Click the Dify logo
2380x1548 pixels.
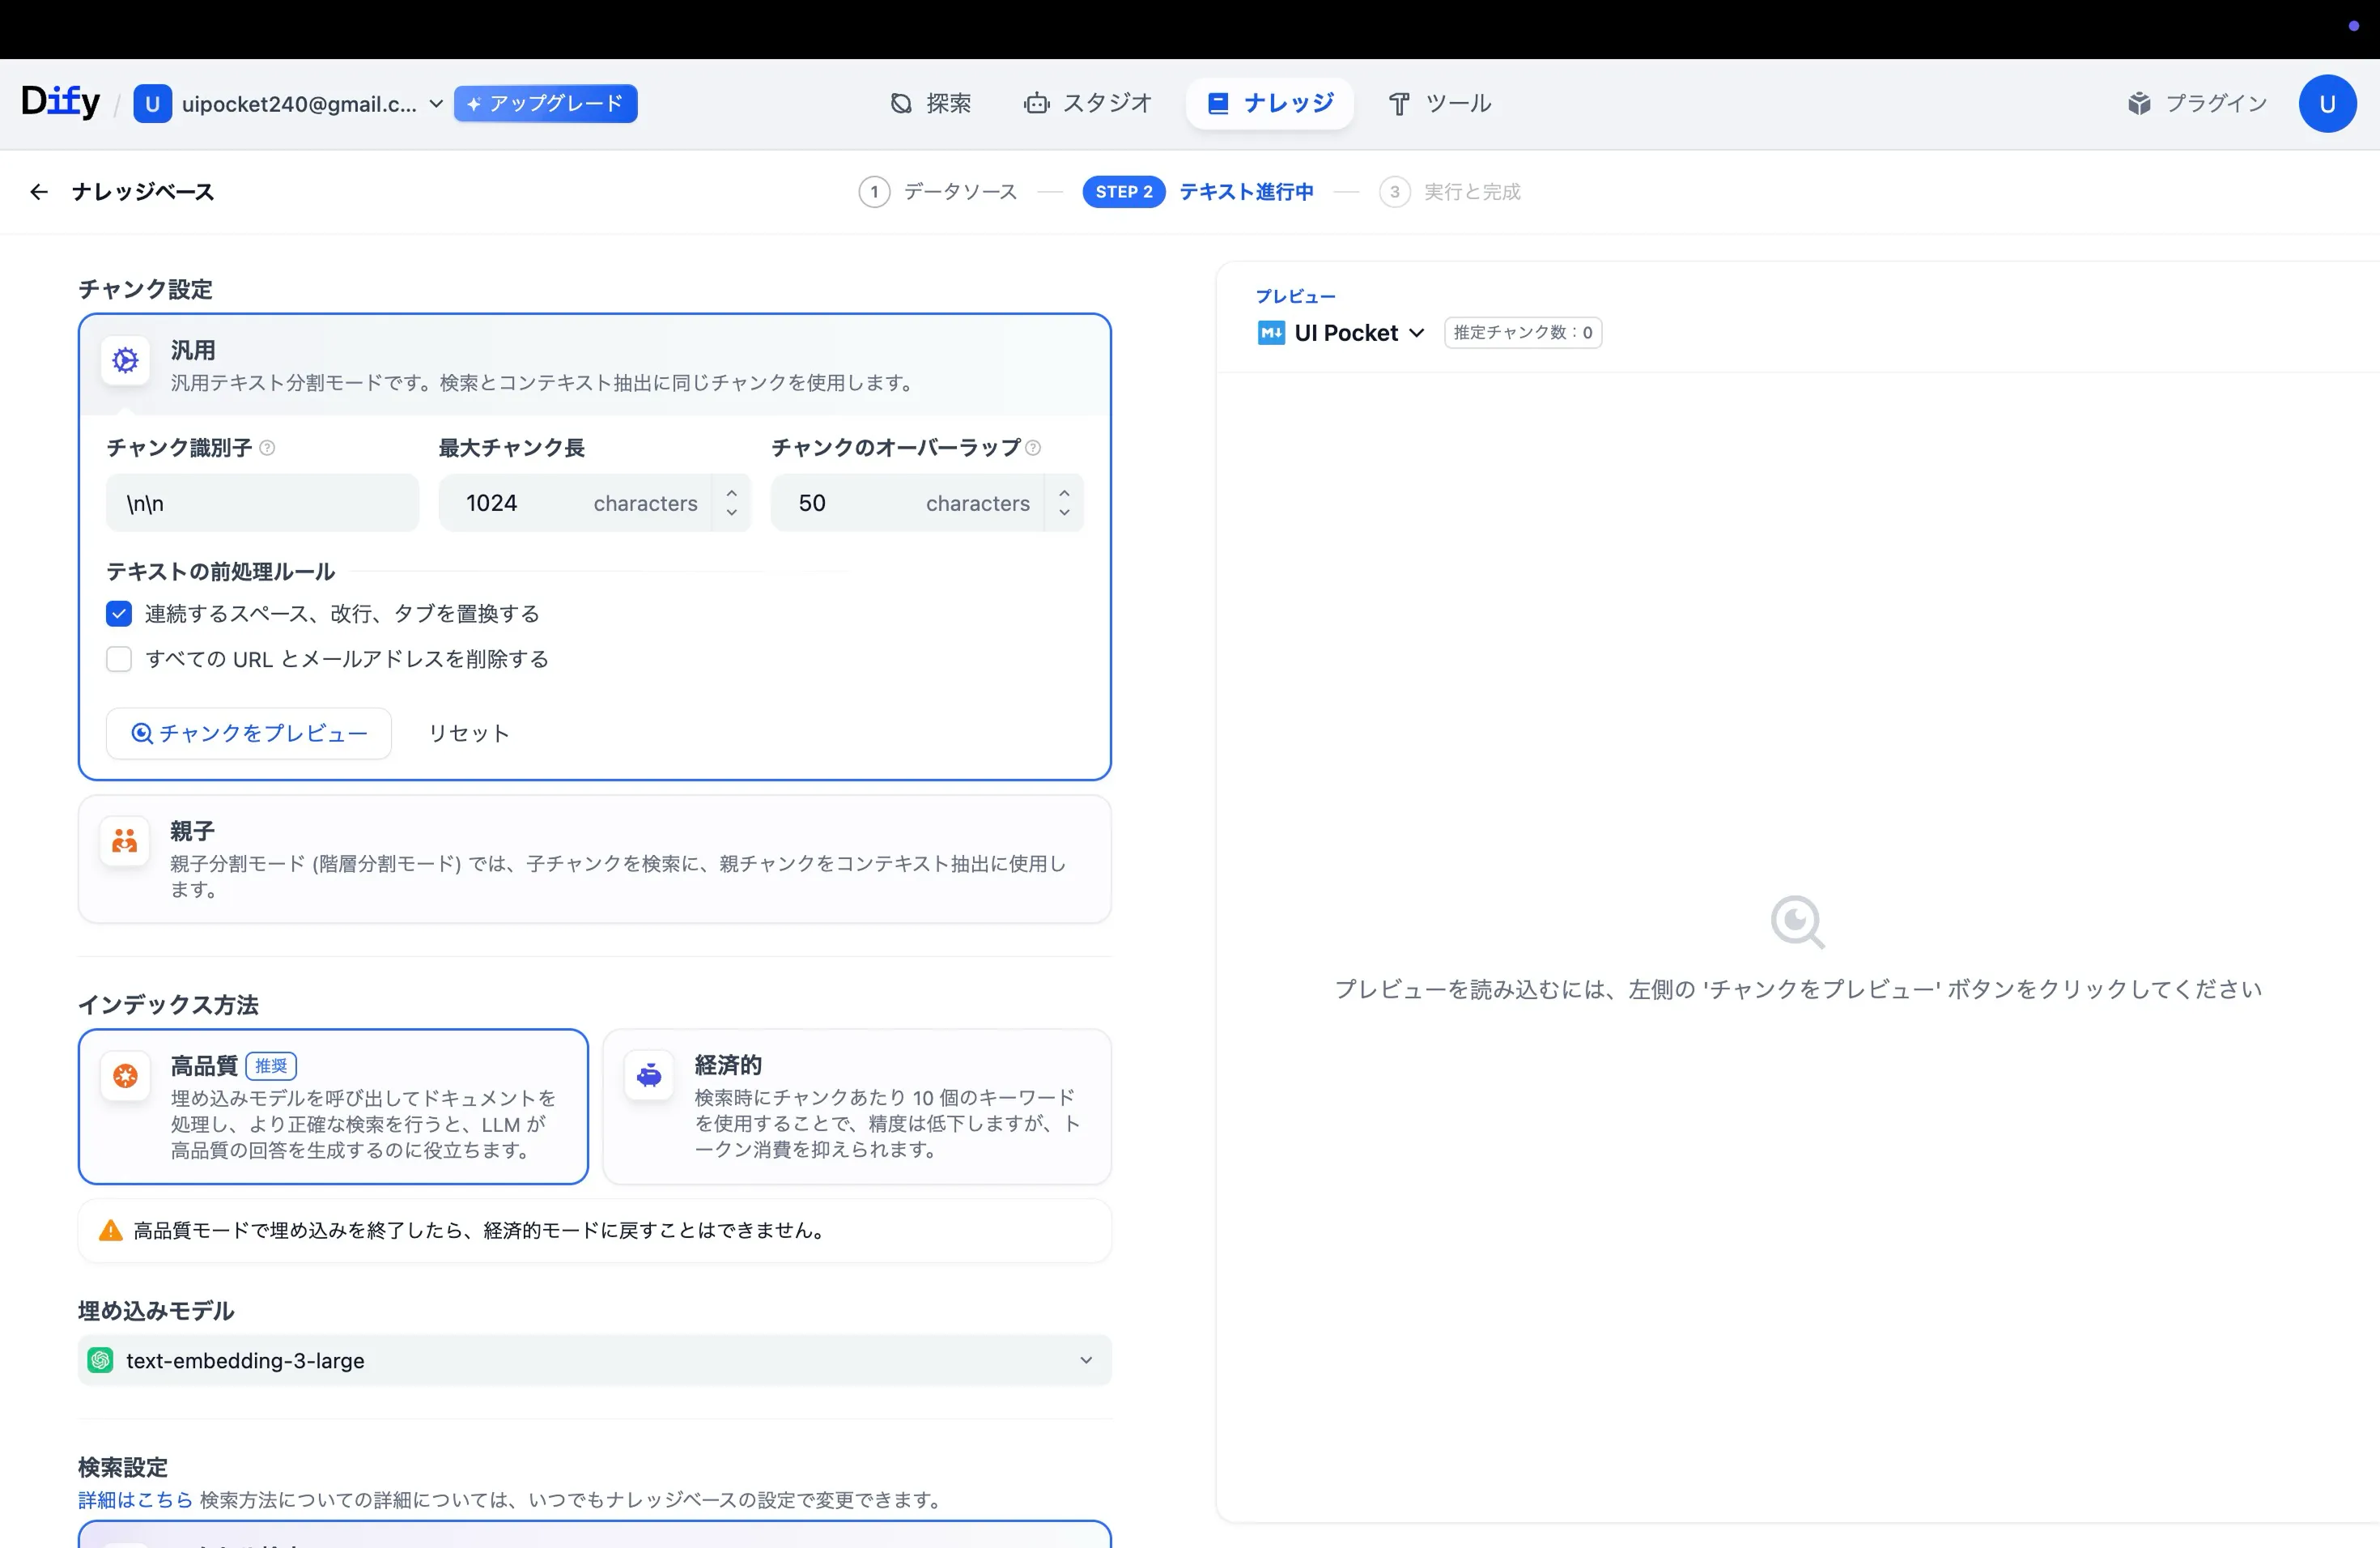point(61,102)
